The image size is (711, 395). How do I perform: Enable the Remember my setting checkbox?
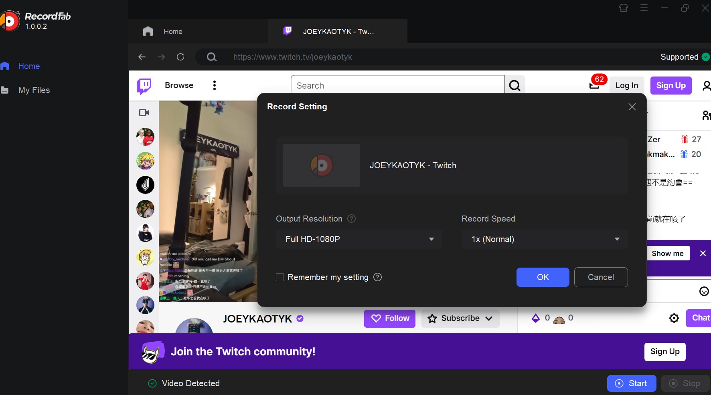(x=280, y=277)
